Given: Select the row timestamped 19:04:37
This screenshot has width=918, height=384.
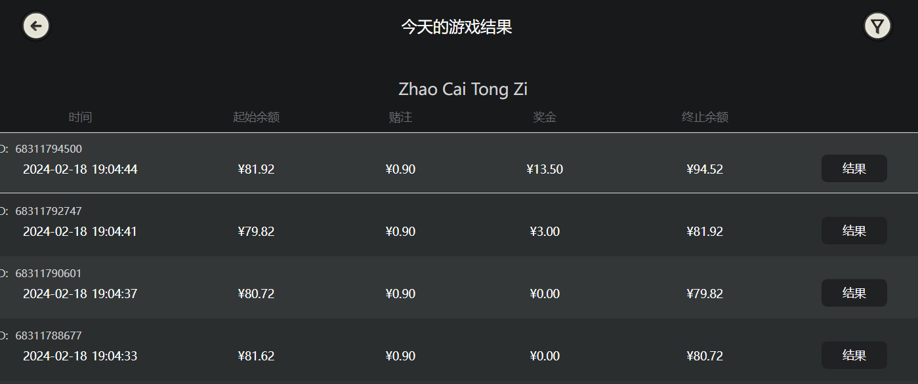Looking at the screenshot, I should [459, 287].
